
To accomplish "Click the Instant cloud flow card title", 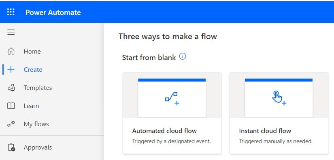I will click(x=265, y=131).
